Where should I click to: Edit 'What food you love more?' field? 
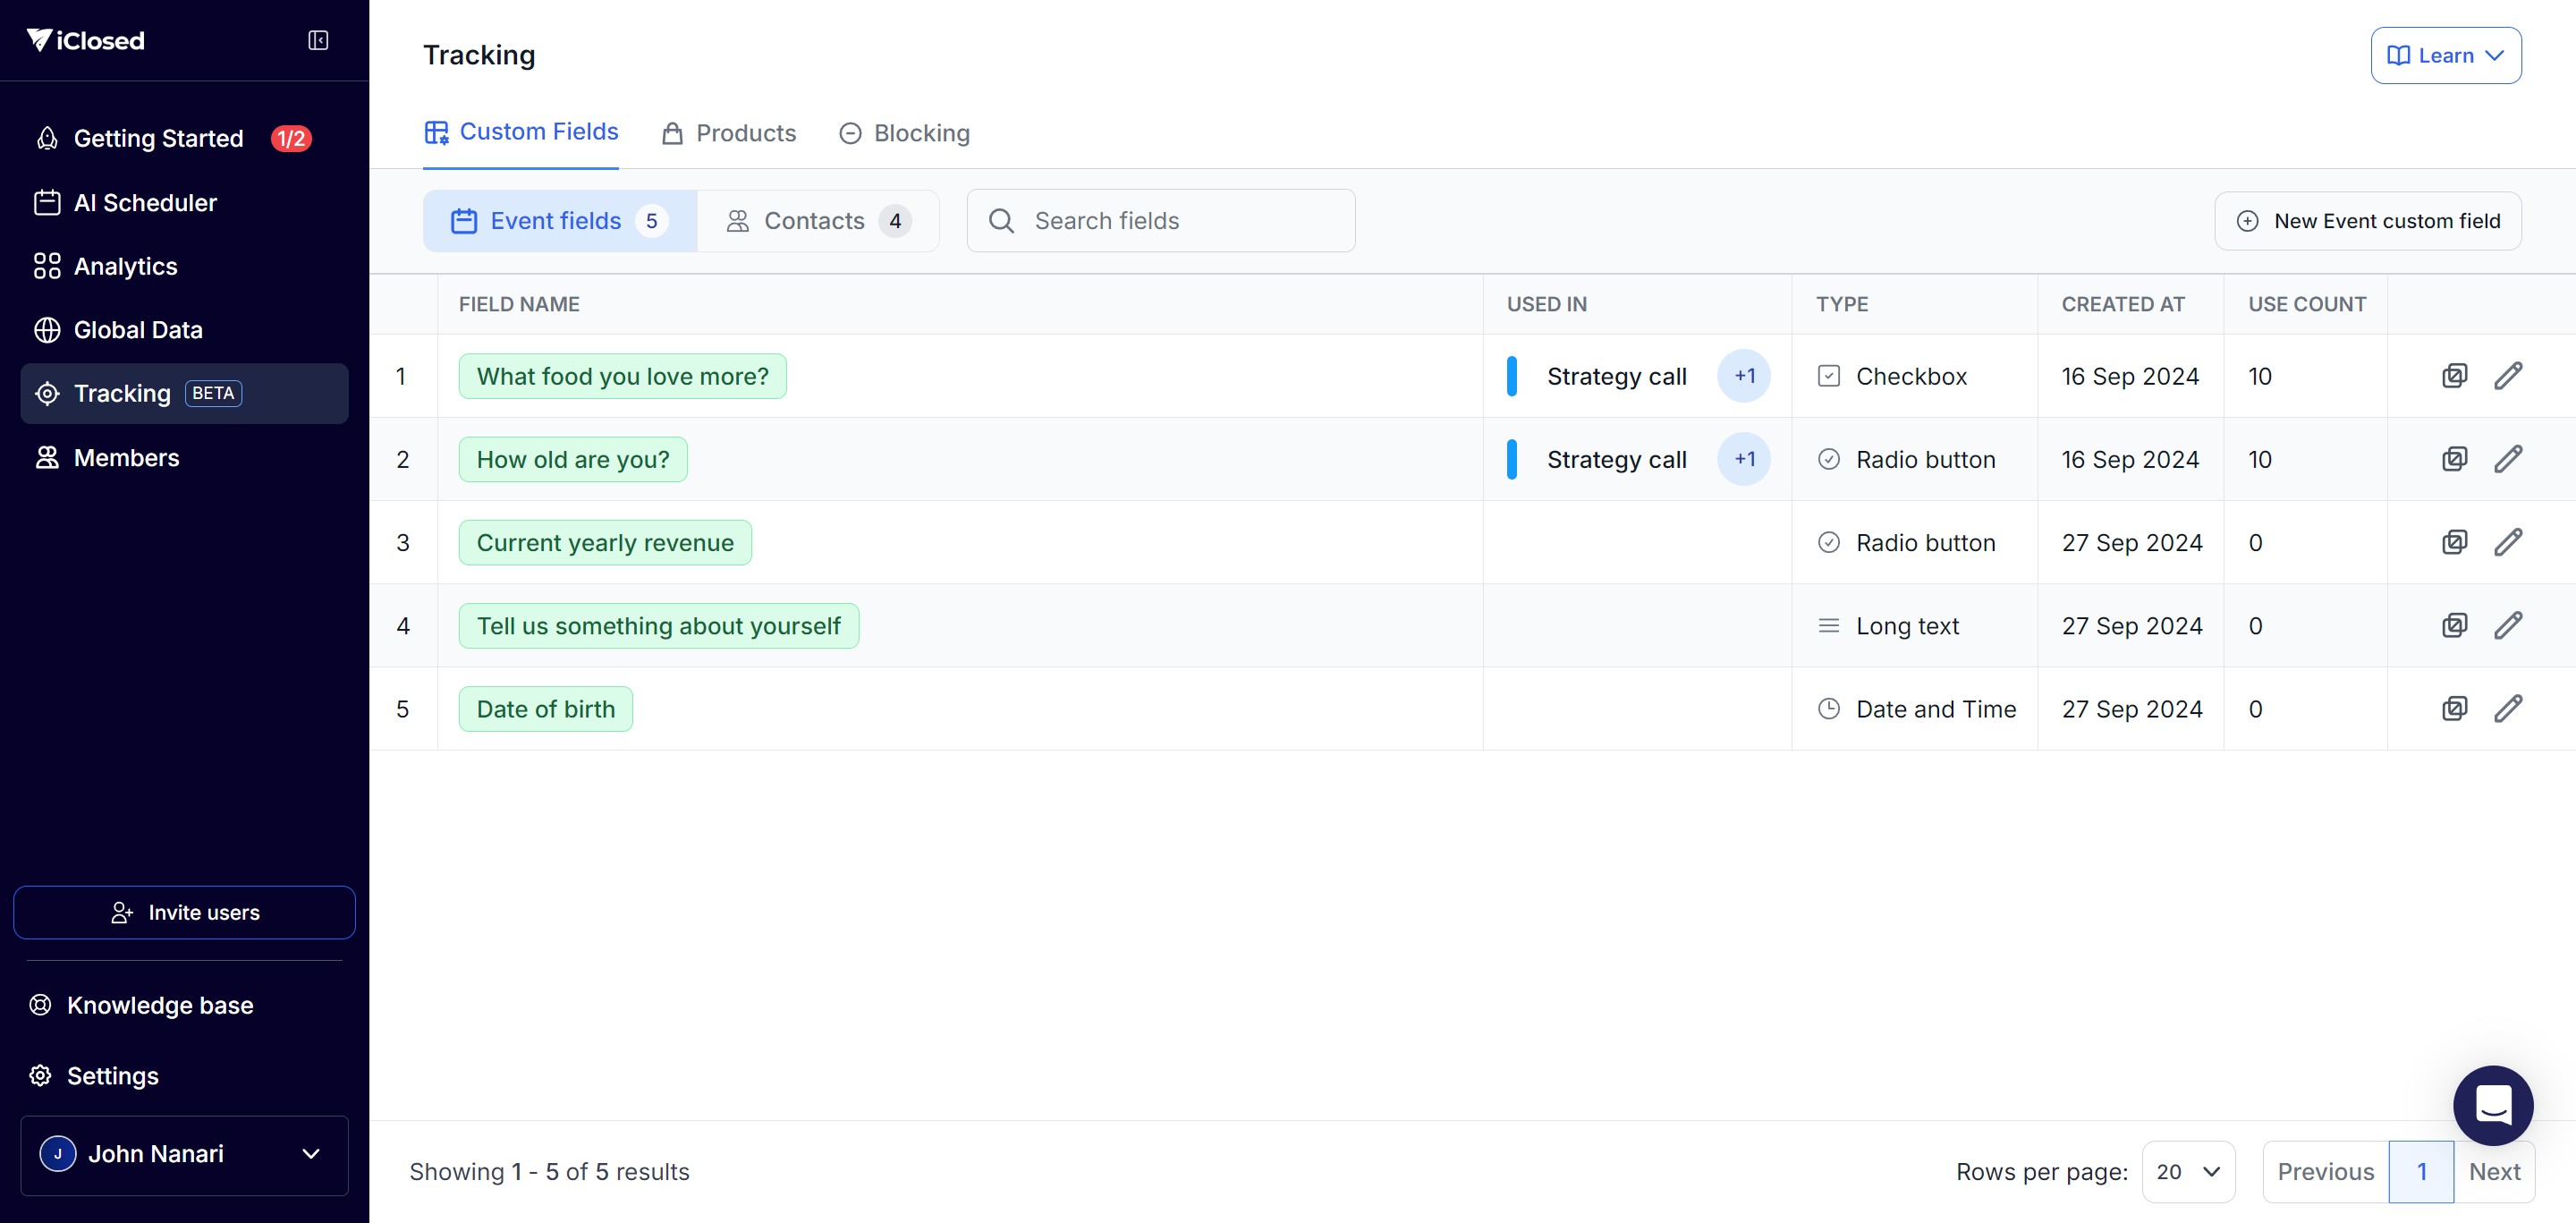click(x=2508, y=376)
